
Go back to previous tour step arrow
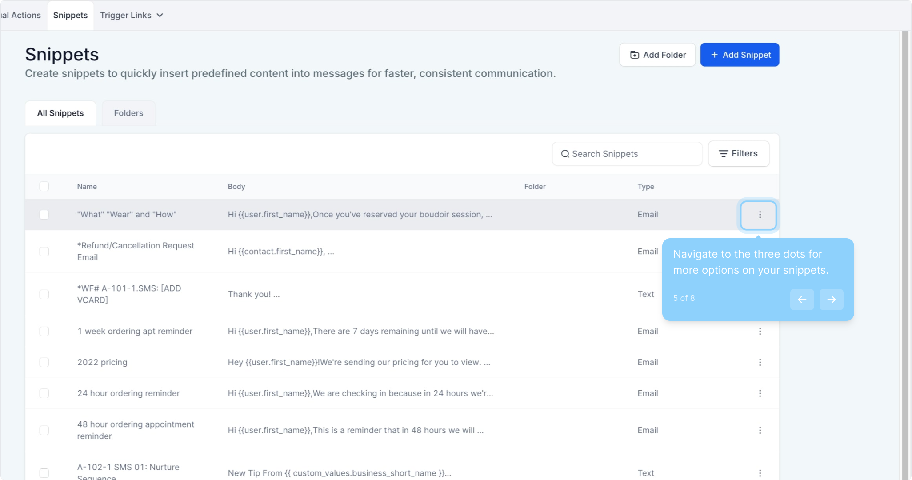(x=802, y=300)
